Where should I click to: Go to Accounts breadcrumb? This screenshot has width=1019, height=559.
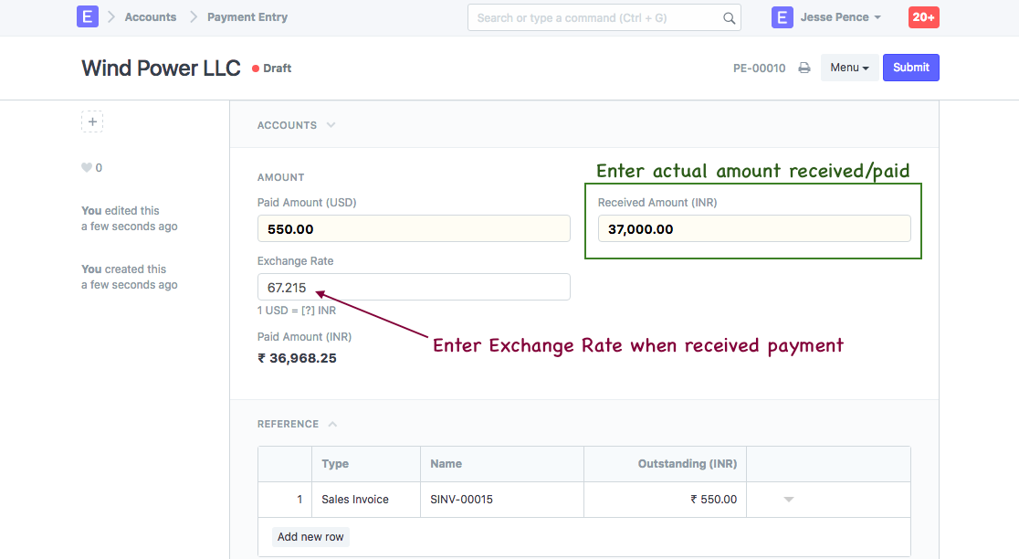point(151,17)
